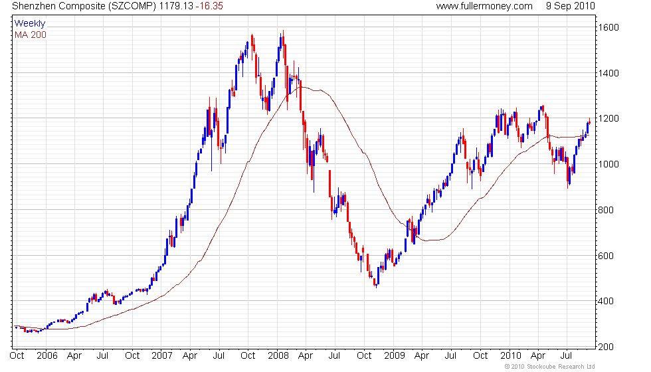Click the index value 1179.13

coord(176,6)
